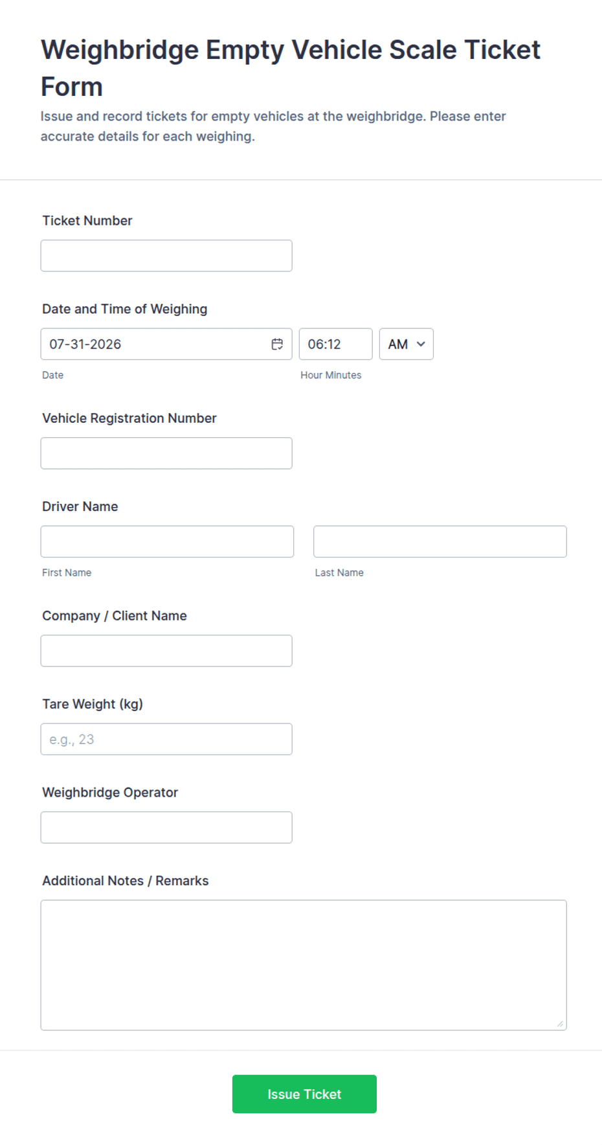Image resolution: width=602 pixels, height=1145 pixels.
Task: Select the Tare Weight (kg) input
Action: [166, 739]
